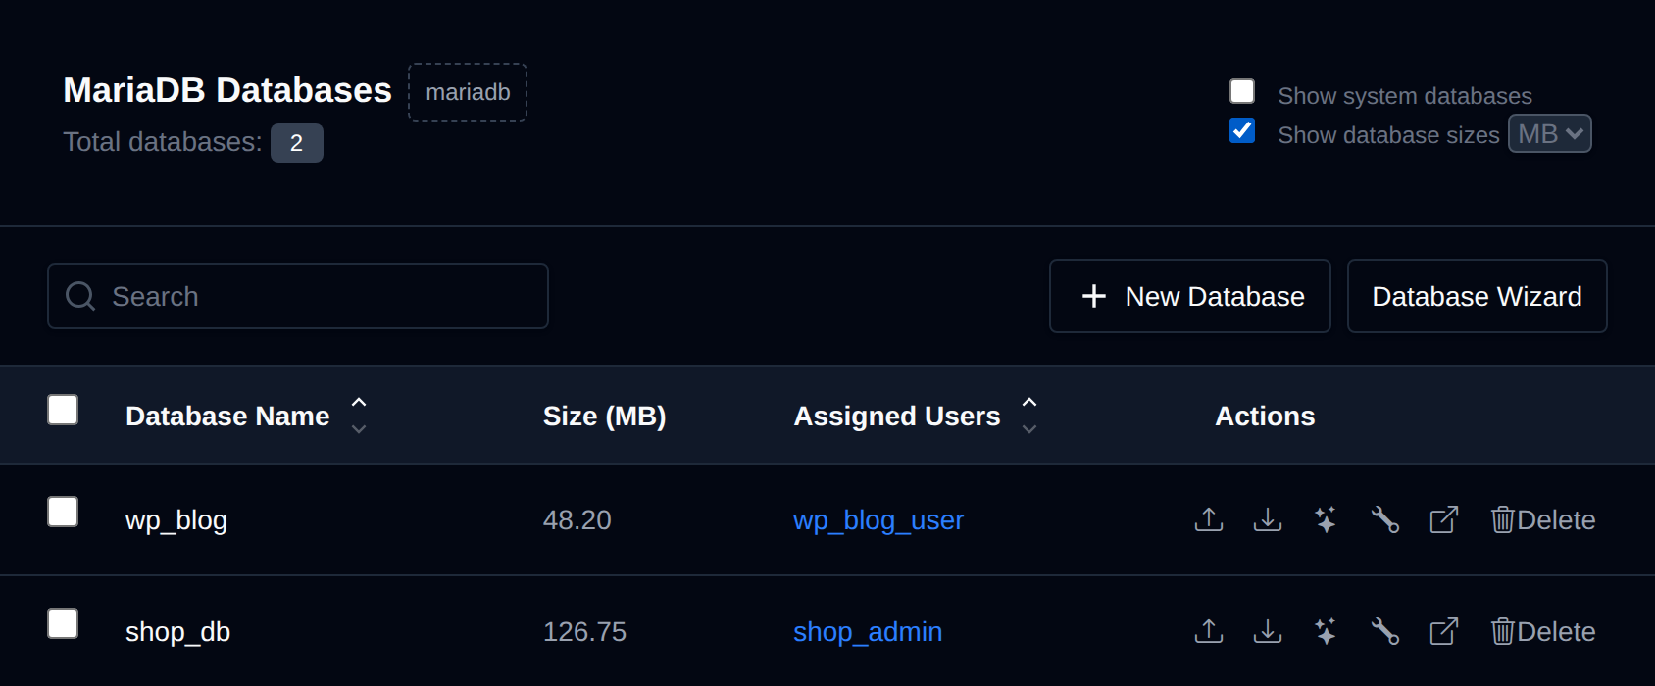Click the wp_blog database name

pyautogui.click(x=176, y=520)
